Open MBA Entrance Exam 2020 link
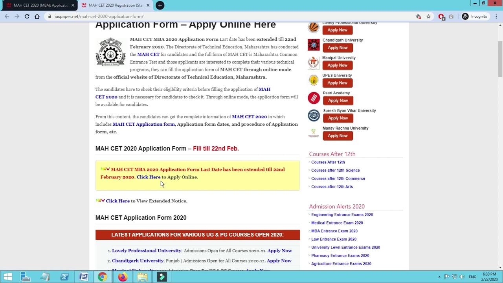The image size is (503, 283). [x=334, y=231]
